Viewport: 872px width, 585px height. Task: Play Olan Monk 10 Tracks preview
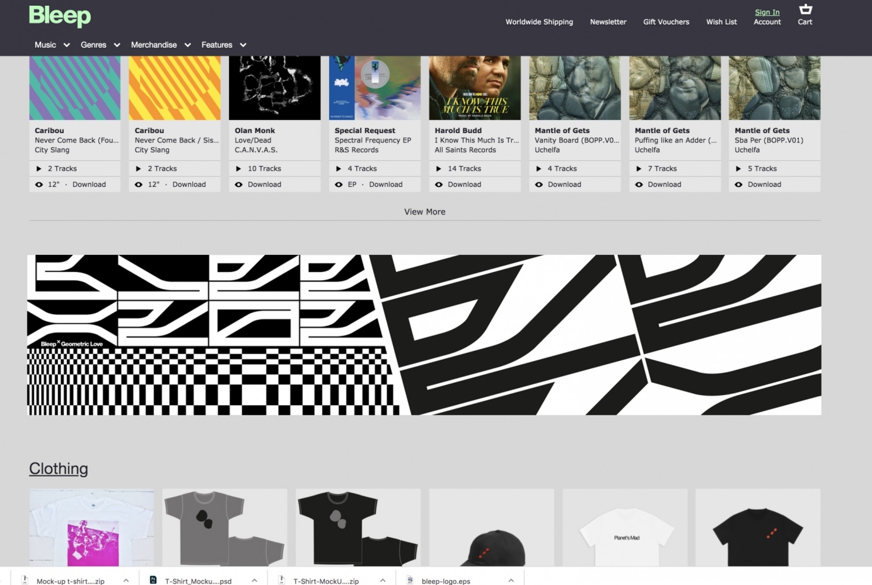point(238,168)
